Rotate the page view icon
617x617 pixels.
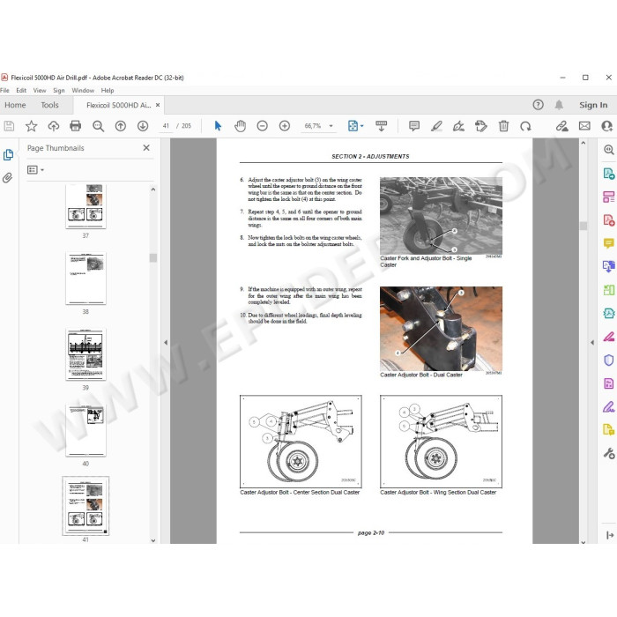pos(525,126)
